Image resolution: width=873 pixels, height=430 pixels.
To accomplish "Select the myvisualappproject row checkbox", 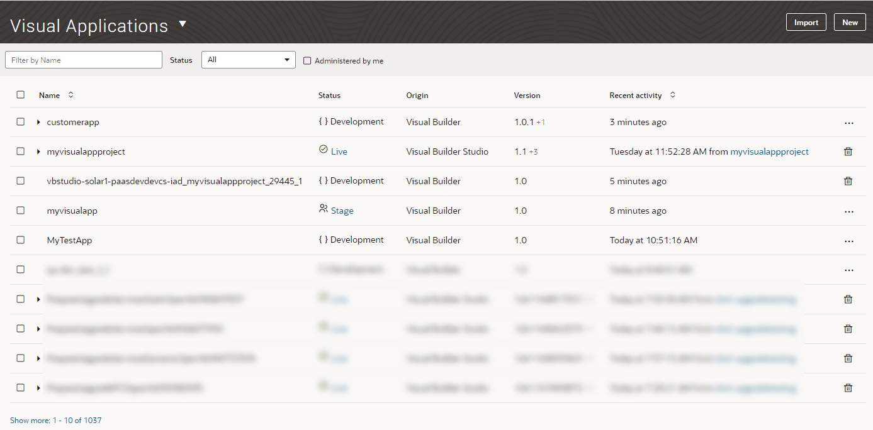I will pos(21,152).
